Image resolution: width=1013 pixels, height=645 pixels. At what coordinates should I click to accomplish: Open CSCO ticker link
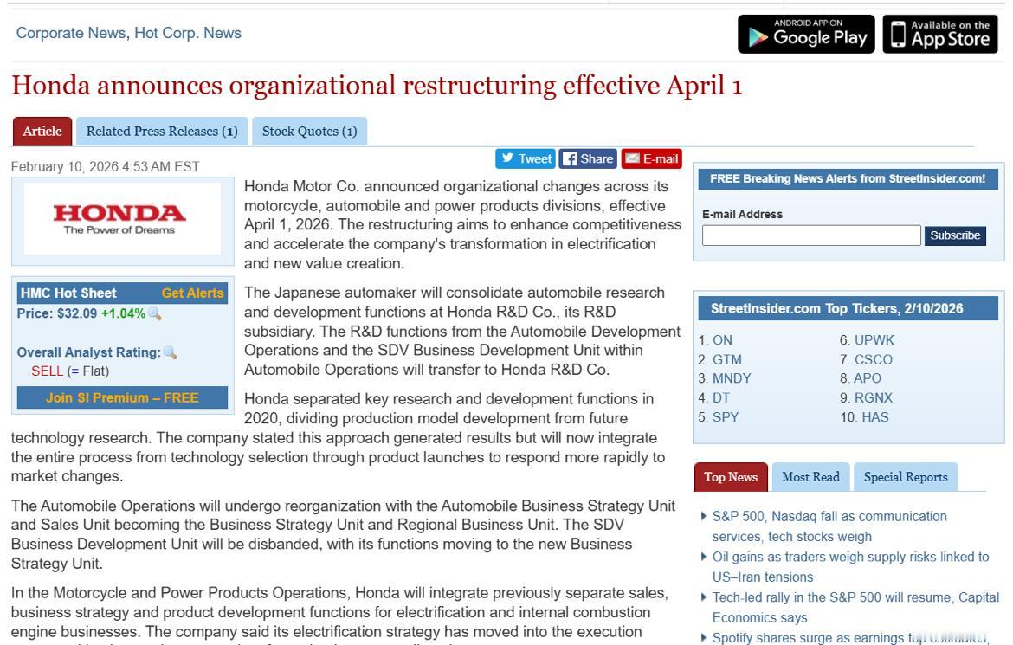tap(874, 359)
